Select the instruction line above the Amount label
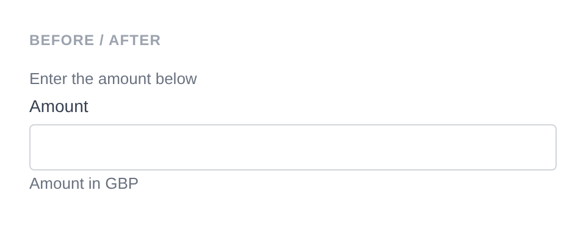This screenshot has height=246, width=586. click(113, 79)
